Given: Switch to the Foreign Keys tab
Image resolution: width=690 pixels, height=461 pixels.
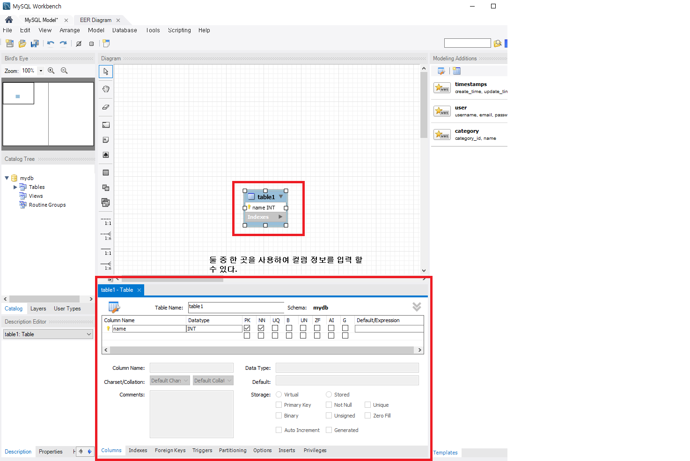Looking at the screenshot, I should pos(170,450).
